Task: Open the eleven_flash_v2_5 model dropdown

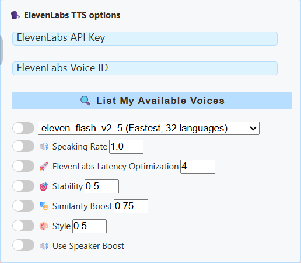Action: point(149,128)
